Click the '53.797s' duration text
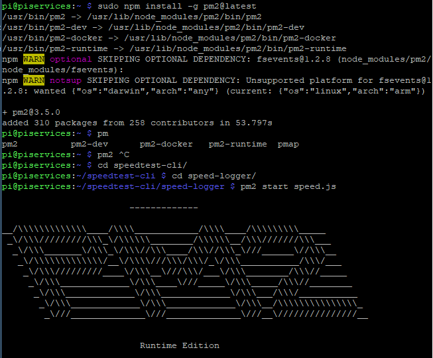The image size is (433, 358). click(254, 123)
